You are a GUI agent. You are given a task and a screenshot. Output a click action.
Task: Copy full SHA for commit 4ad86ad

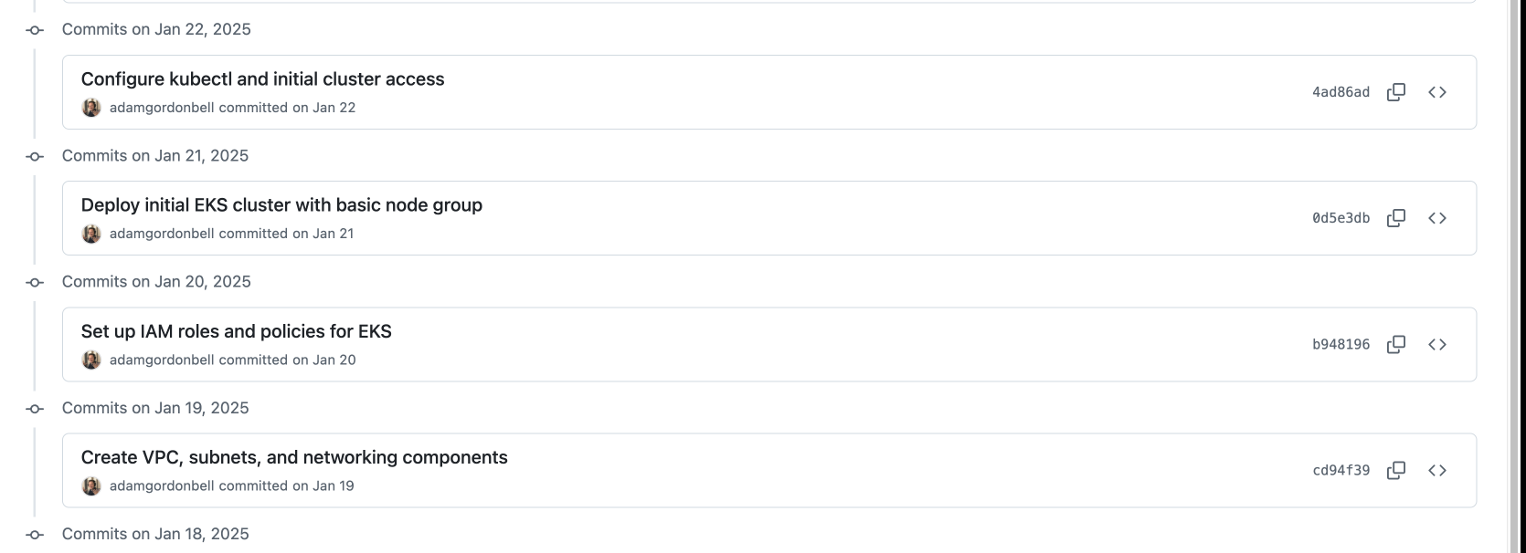tap(1396, 92)
